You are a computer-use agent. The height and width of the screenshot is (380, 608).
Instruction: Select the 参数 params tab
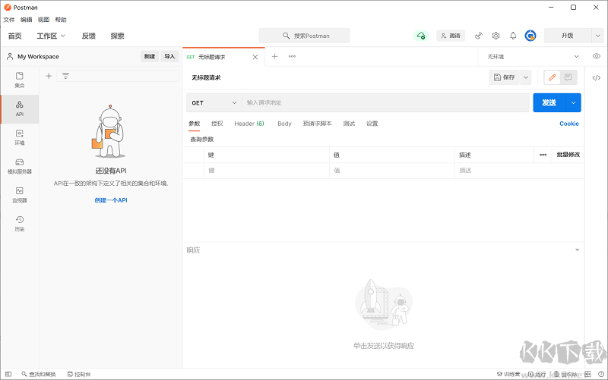point(195,124)
